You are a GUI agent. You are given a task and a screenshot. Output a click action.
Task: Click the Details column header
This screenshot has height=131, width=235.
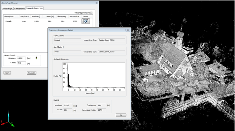pyautogui.click(x=86, y=17)
